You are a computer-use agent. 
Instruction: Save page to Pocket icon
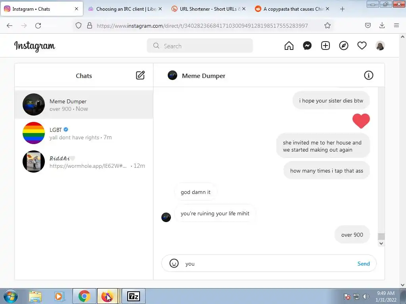click(368, 25)
